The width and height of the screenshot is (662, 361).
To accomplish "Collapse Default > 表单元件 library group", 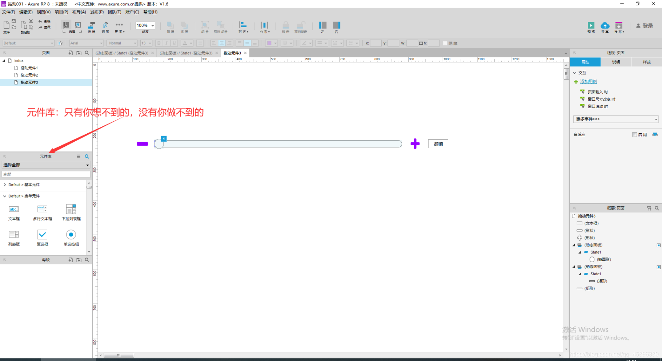I will coord(5,196).
